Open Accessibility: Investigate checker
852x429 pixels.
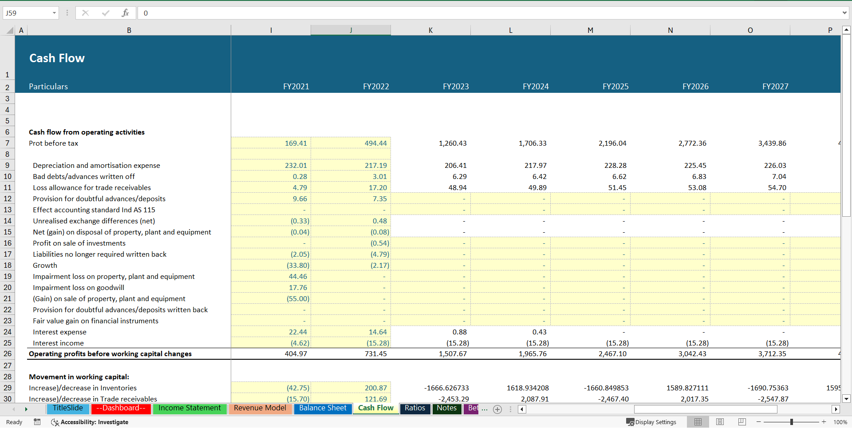(x=90, y=422)
